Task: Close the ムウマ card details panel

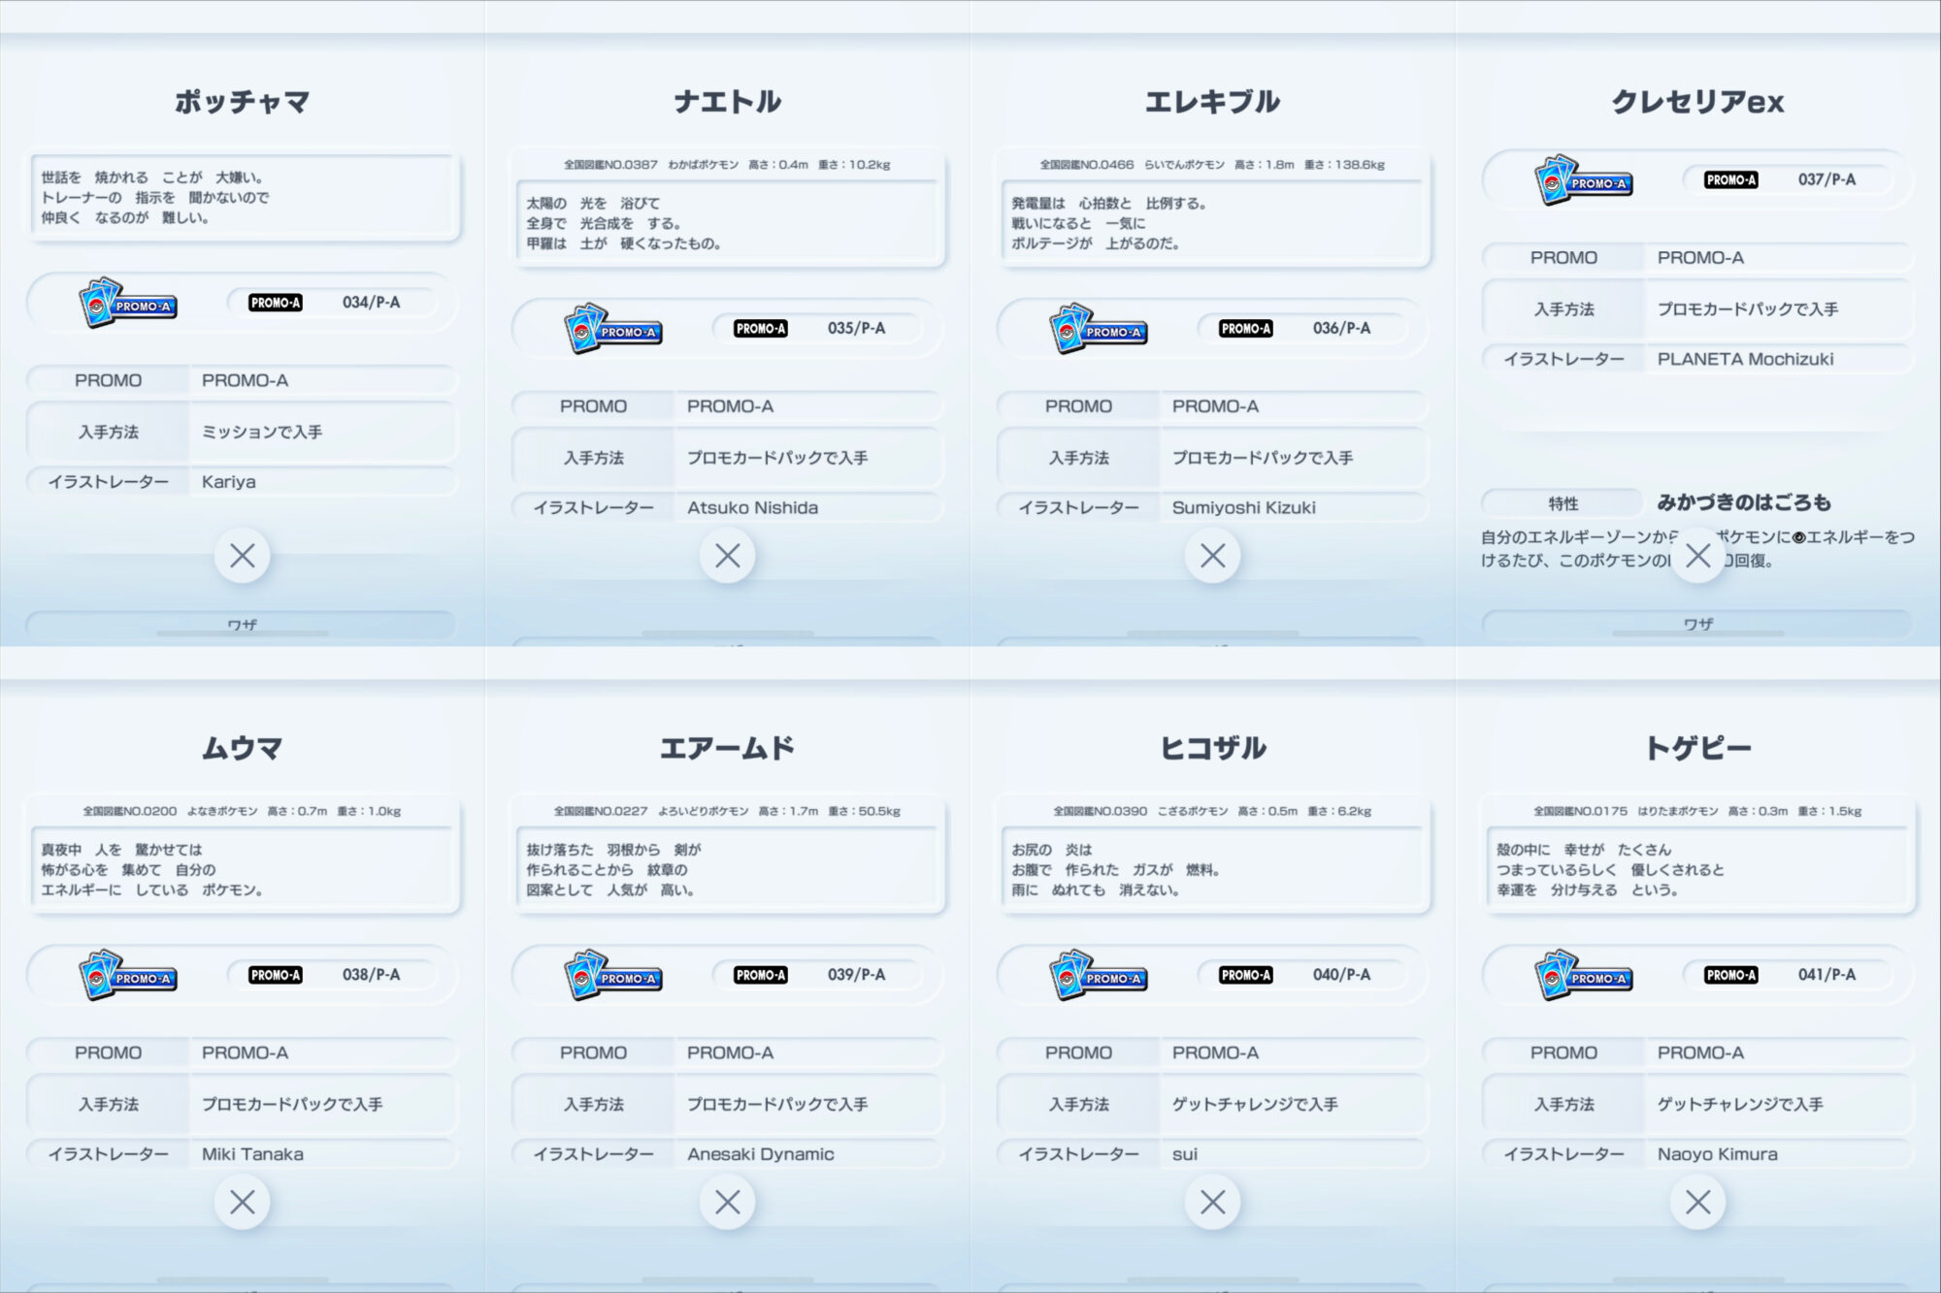Action: [243, 1203]
